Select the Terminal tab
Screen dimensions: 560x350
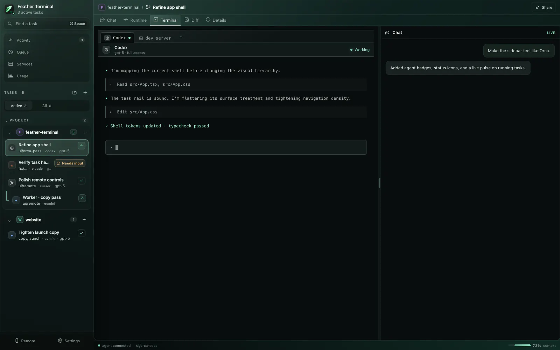(166, 20)
